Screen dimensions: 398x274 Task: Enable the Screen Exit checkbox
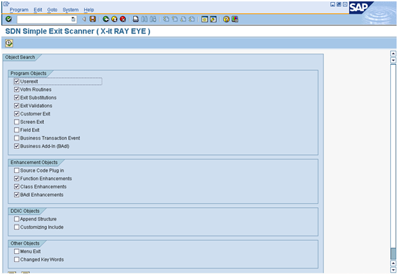[x=17, y=122]
